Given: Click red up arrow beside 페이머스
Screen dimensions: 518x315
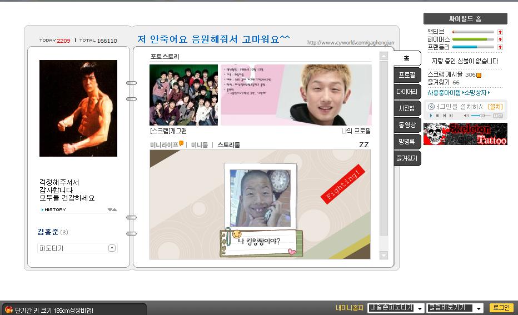Looking at the screenshot, I should tap(500, 39).
